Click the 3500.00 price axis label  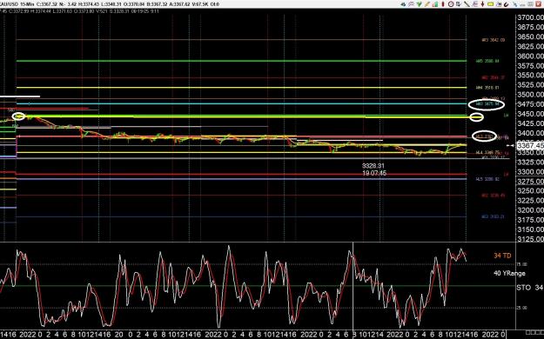pyautogui.click(x=530, y=94)
